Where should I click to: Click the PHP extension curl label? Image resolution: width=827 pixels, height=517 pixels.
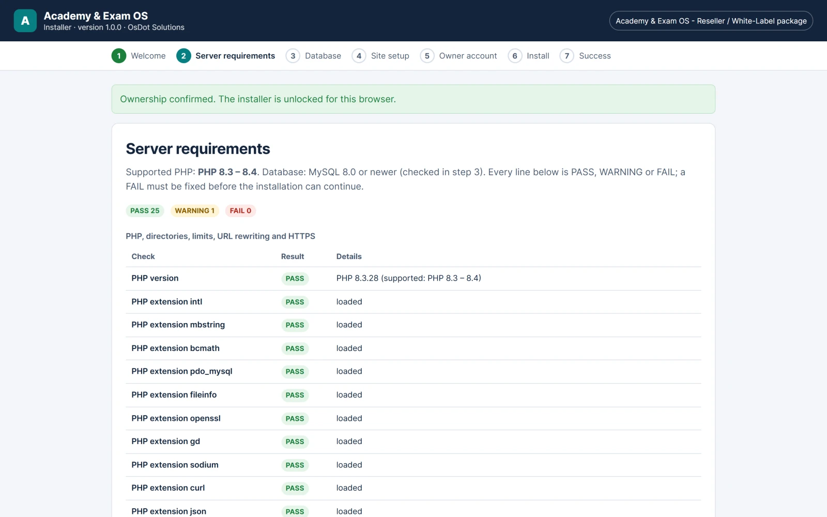168,488
